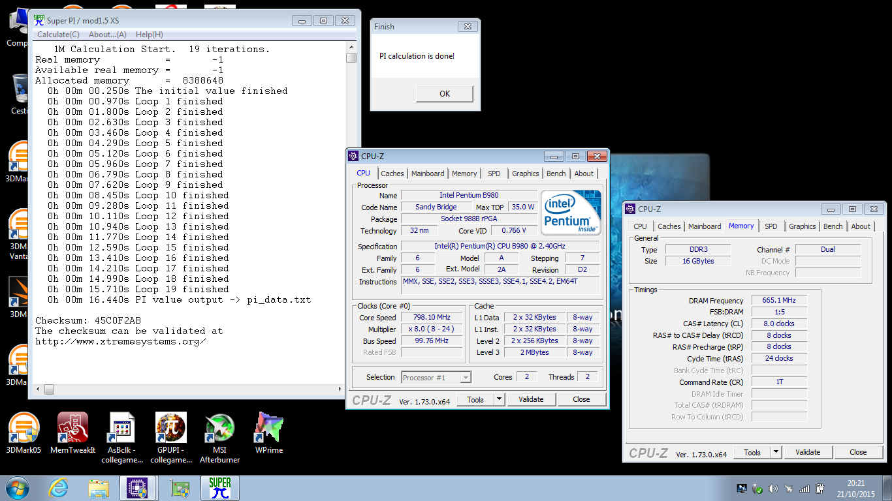The image size is (892, 501).
Task: Click OK in the Finish dialog
Action: click(x=445, y=94)
